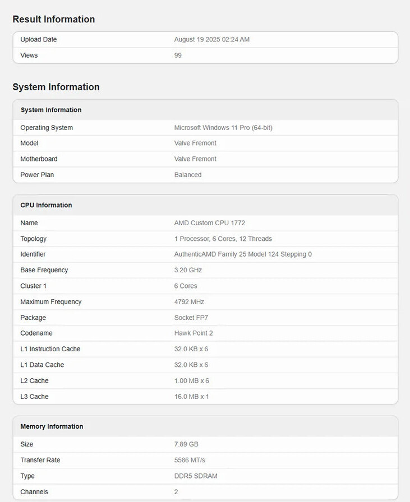Click the Motherboard row label
410x502 pixels.
[x=39, y=159]
